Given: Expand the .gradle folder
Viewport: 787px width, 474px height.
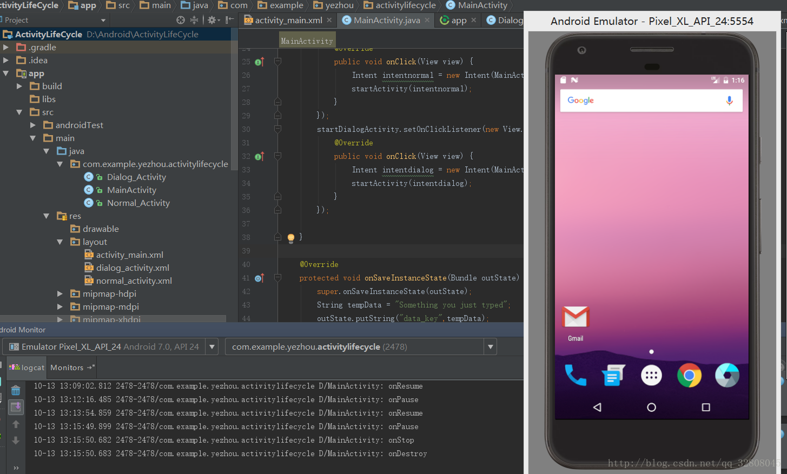Looking at the screenshot, I should pyautogui.click(x=6, y=47).
